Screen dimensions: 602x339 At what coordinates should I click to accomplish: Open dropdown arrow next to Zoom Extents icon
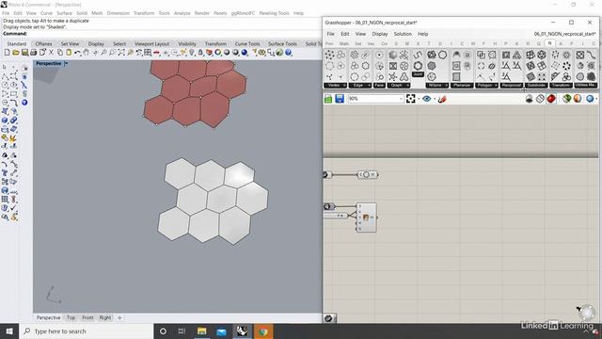(x=419, y=99)
